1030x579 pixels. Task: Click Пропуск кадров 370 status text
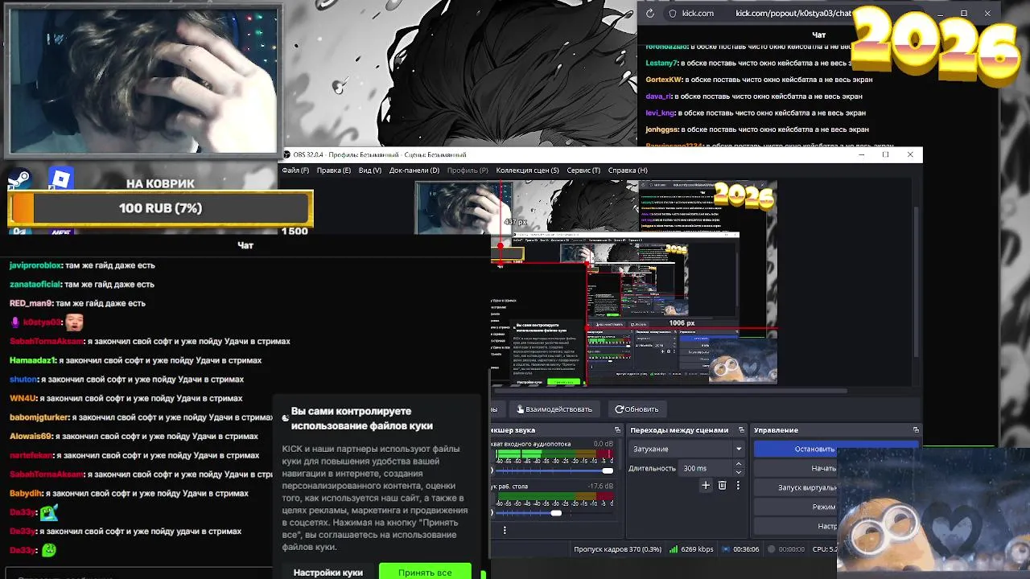[x=617, y=549]
